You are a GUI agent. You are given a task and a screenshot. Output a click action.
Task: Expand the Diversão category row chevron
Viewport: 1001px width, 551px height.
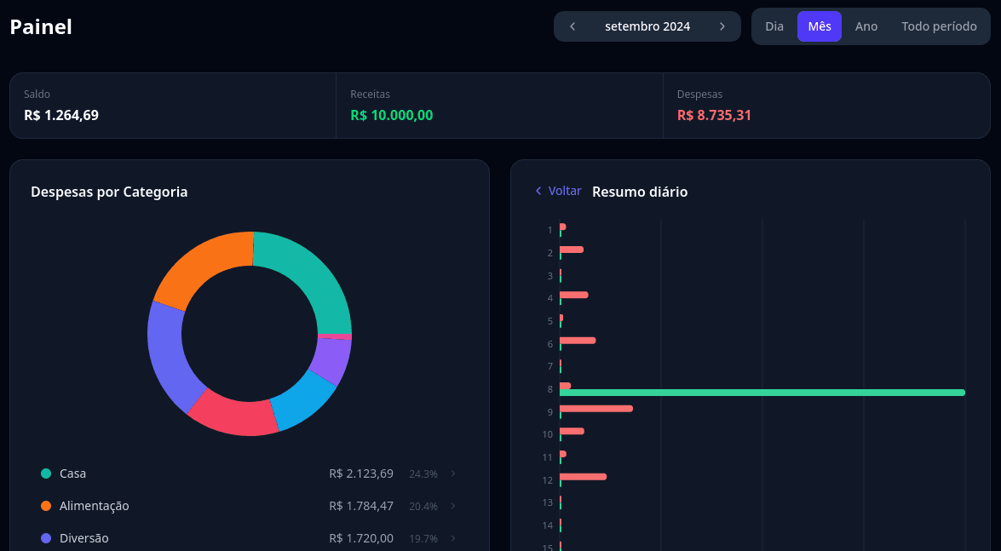pos(453,538)
